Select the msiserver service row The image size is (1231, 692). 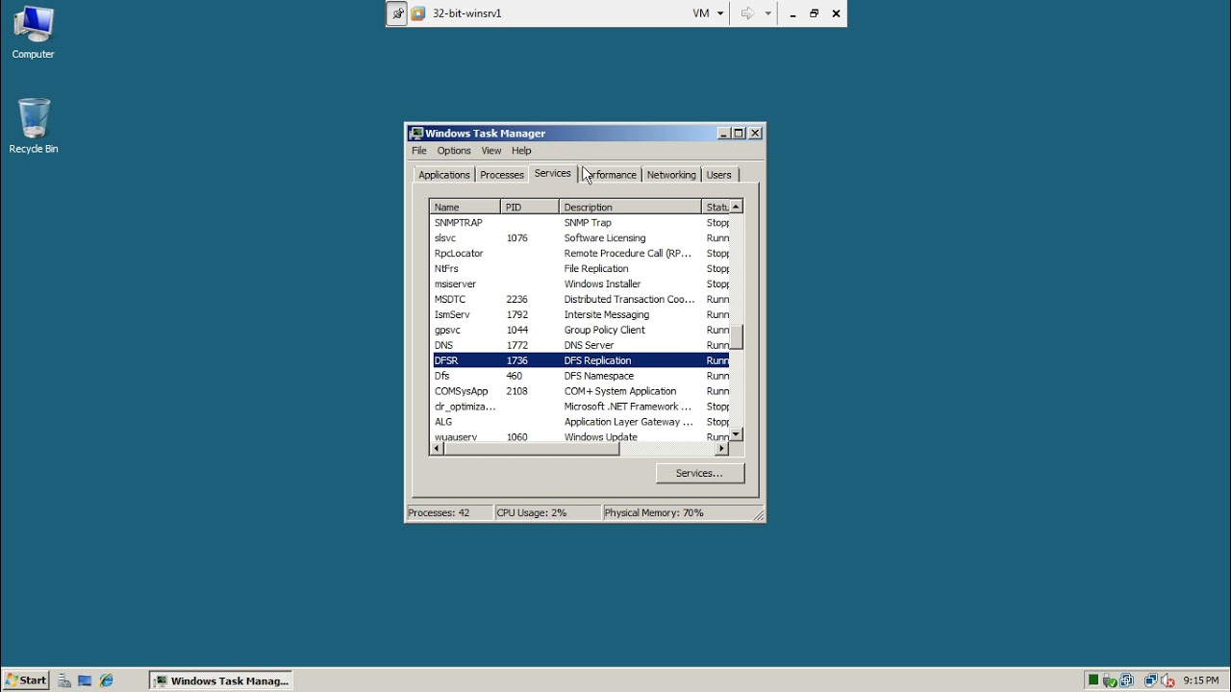point(579,284)
